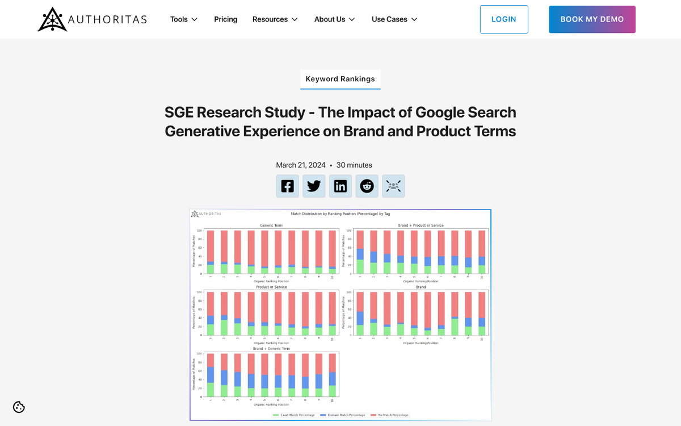This screenshot has height=426, width=681.
Task: Open the SGE Research Study article title
Action: point(340,122)
